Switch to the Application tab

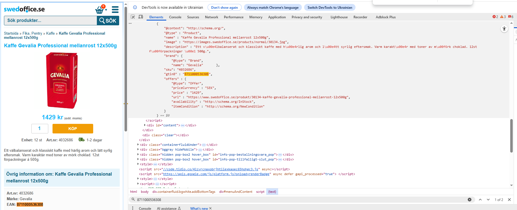pyautogui.click(x=277, y=17)
